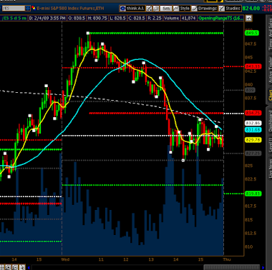272x270 pixels.
Task: Click the red 834.75 price label
Action: (x=253, y=113)
